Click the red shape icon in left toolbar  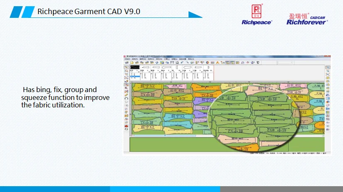pos(126,126)
